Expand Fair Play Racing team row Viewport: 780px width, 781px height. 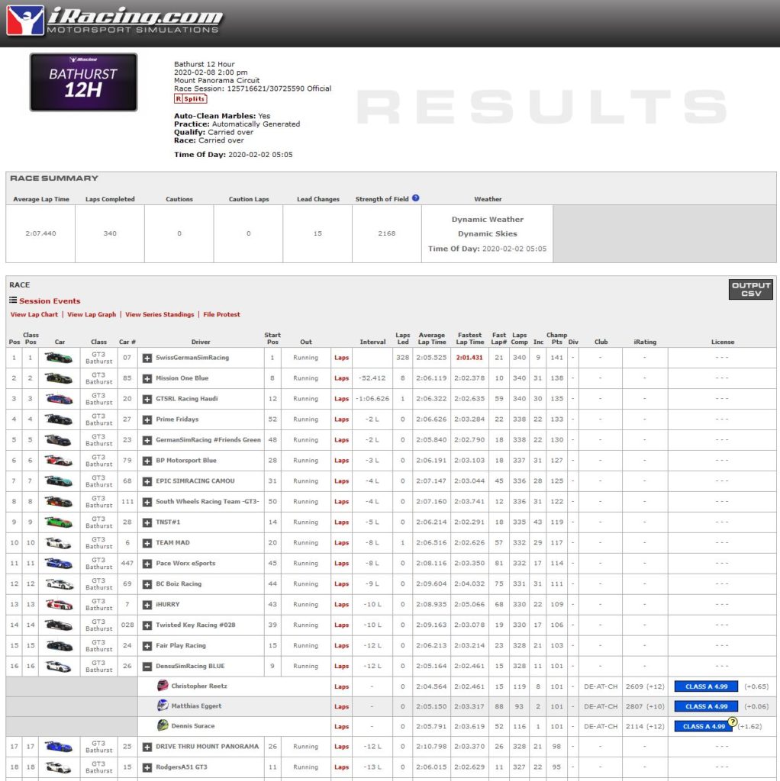click(147, 646)
